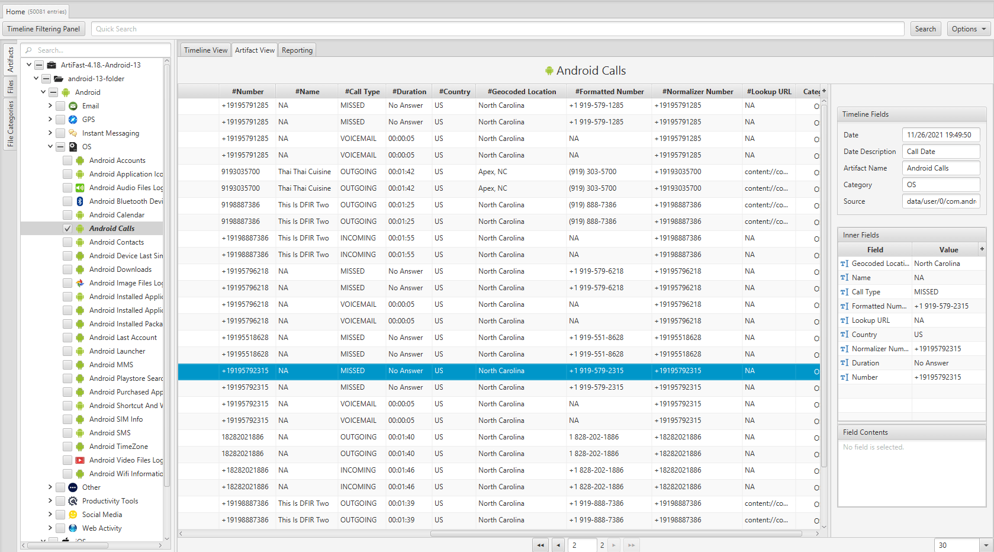Switch to the Timeline View tab

click(205, 50)
